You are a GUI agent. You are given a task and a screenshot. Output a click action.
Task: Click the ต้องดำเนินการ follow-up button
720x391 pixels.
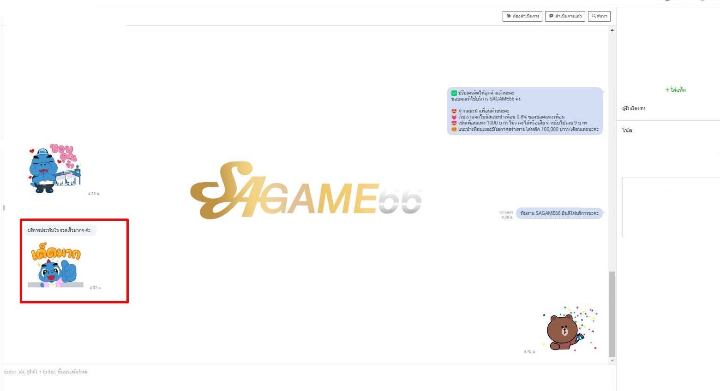522,16
